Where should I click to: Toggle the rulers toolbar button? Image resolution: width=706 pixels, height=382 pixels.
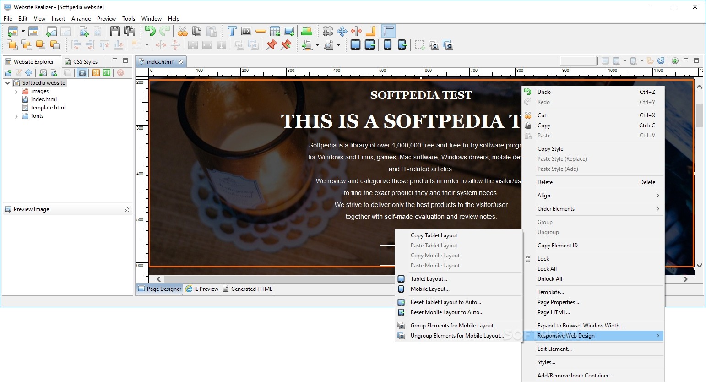tap(388, 31)
